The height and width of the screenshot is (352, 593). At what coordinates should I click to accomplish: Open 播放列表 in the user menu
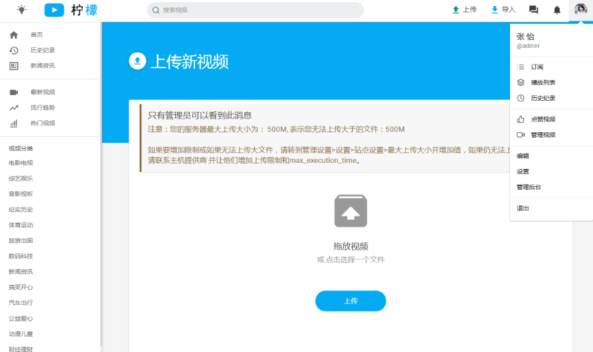click(543, 82)
